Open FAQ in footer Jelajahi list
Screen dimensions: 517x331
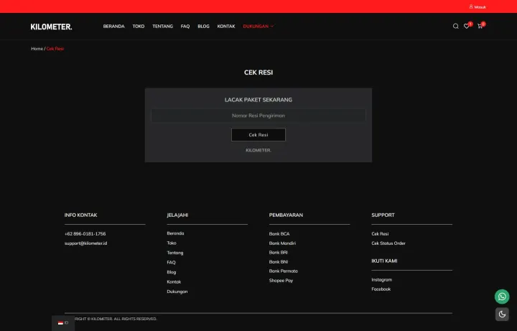(171, 262)
